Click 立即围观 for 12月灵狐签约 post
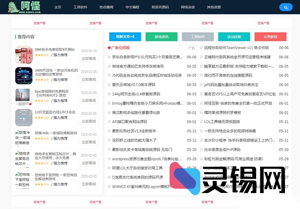 (89, 121)
